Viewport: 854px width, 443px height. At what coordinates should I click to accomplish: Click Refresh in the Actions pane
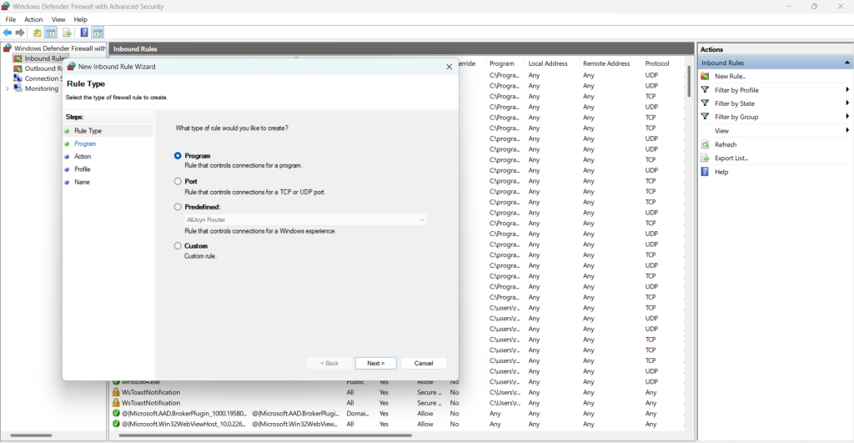pyautogui.click(x=726, y=144)
